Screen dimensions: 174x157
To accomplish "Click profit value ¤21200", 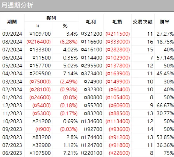I will (42, 121).
